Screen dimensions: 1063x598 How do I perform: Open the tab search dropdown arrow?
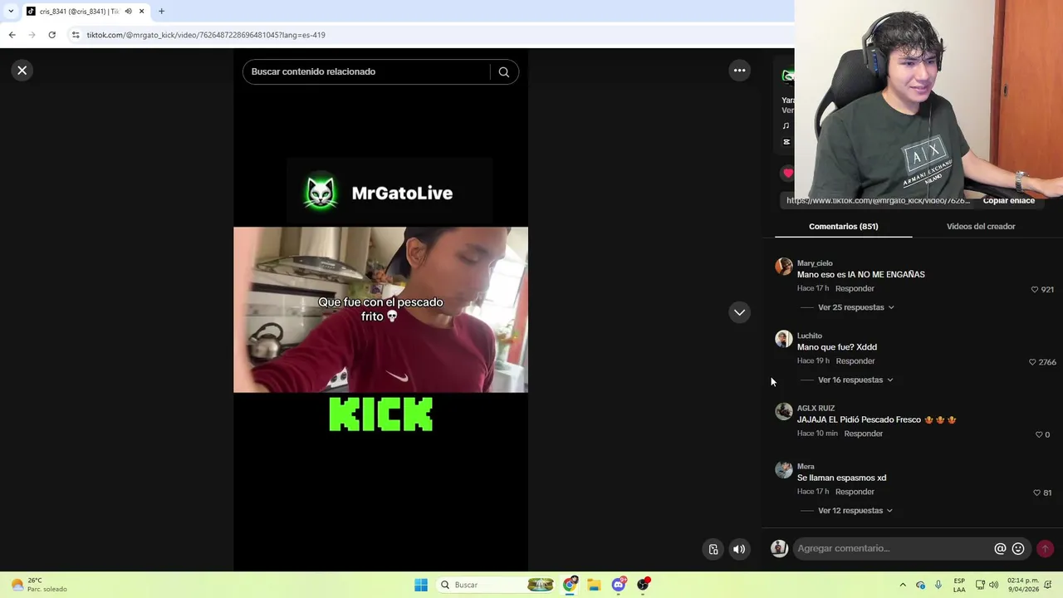pyautogui.click(x=10, y=12)
